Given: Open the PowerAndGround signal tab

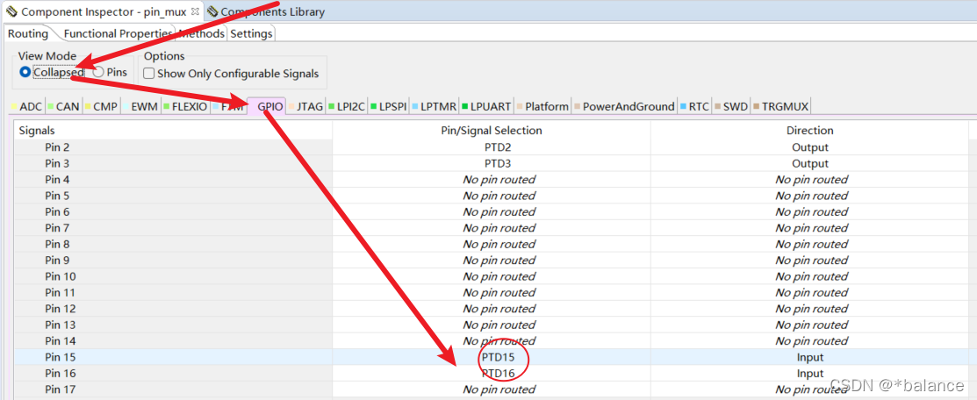Looking at the screenshot, I should 626,106.
